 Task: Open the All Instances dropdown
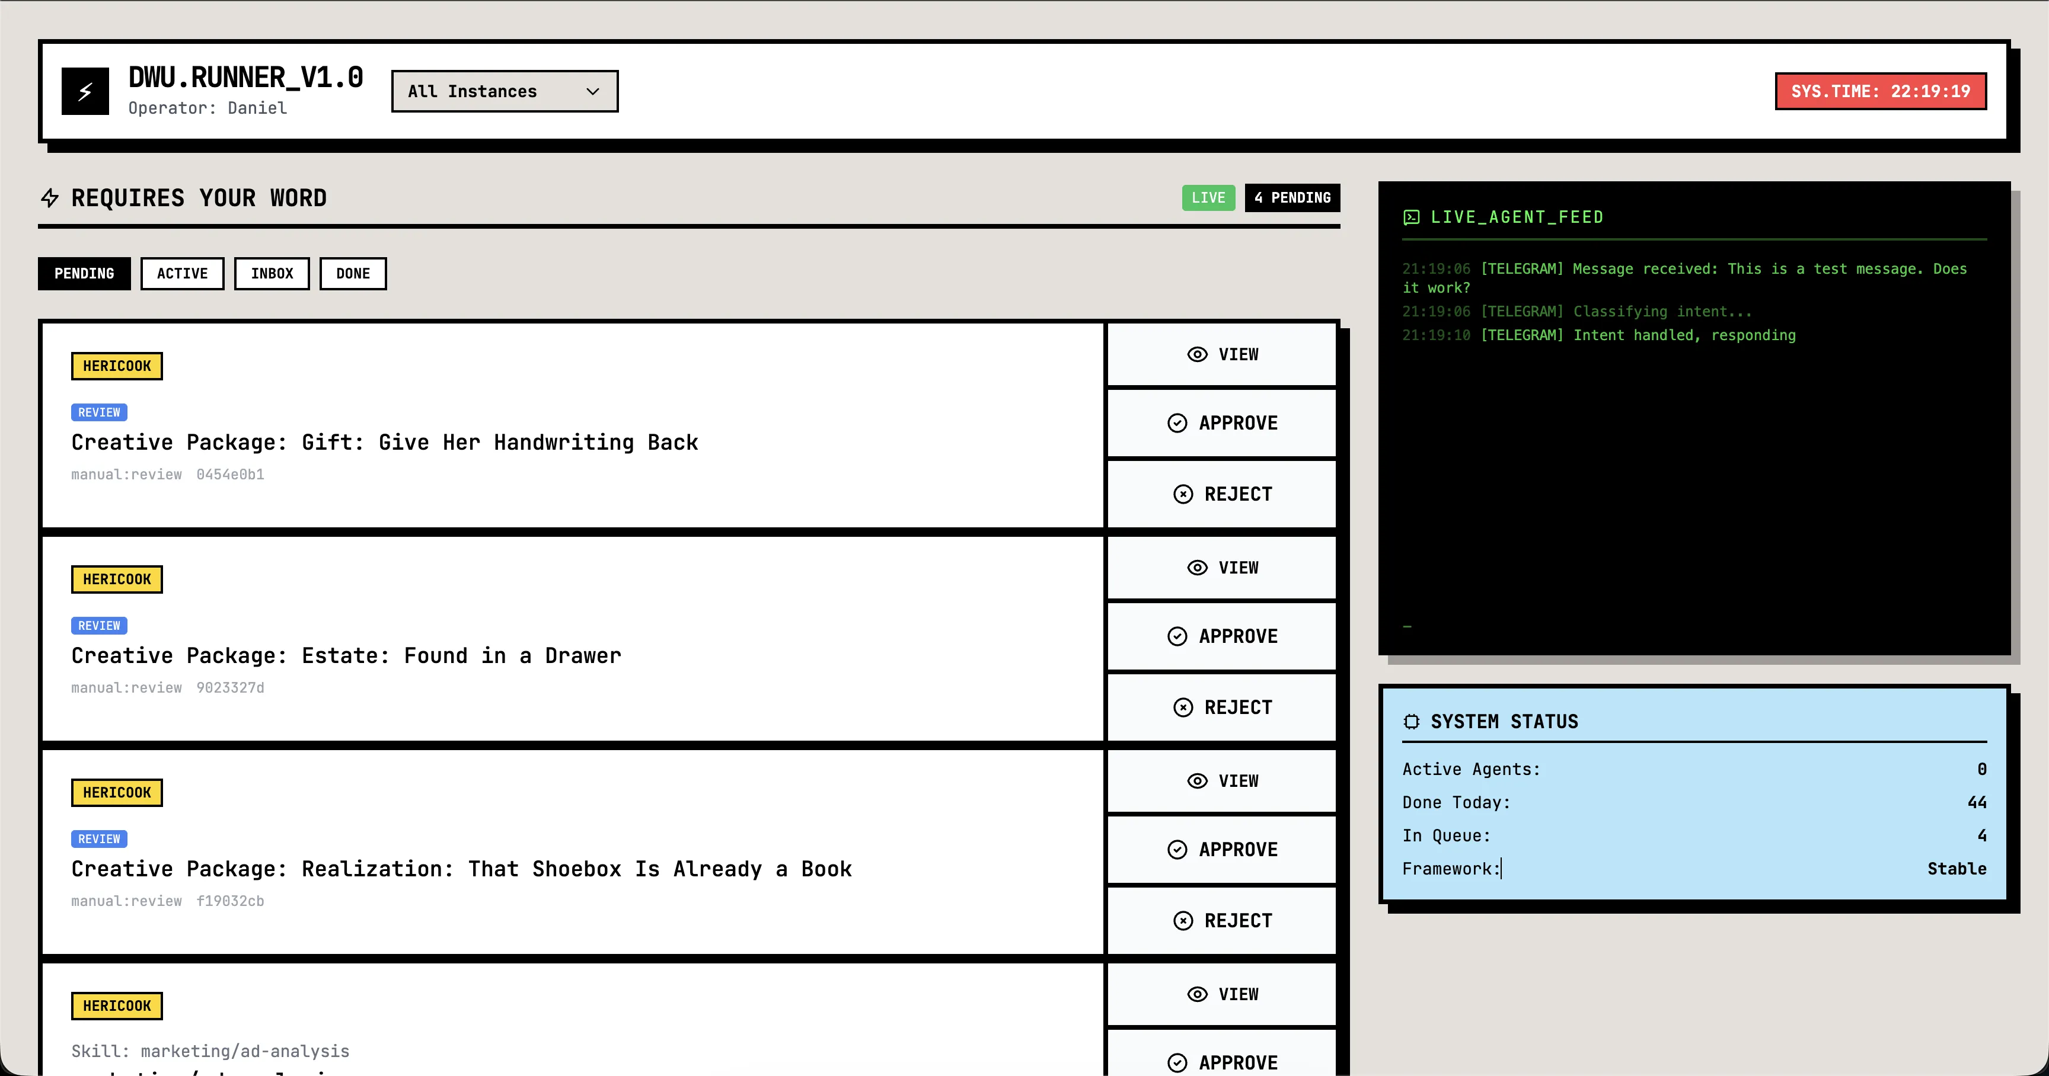(503, 91)
